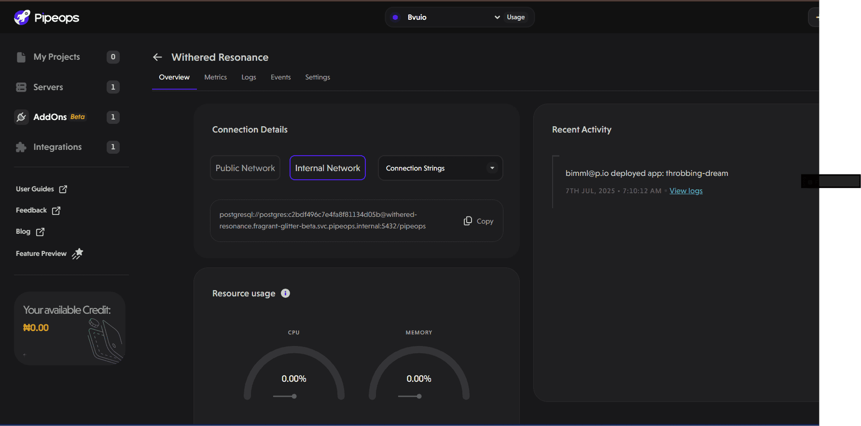861x426 pixels.
Task: Copy the connection string
Action: 479,221
